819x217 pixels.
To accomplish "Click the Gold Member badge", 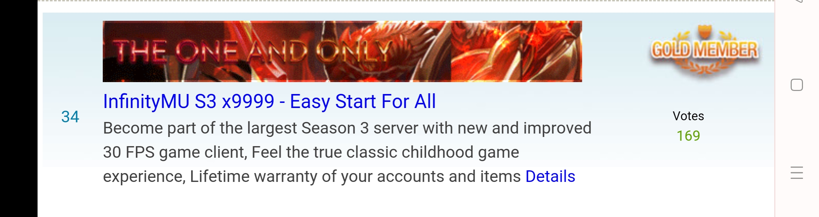I will click(705, 50).
